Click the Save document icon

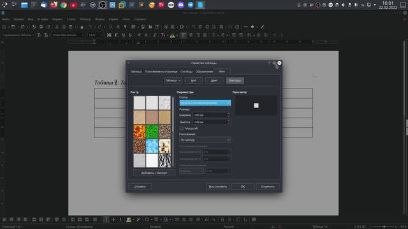(23, 27)
